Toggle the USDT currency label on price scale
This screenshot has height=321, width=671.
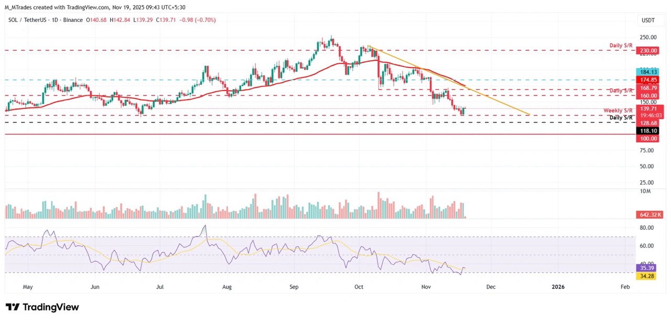[648, 20]
